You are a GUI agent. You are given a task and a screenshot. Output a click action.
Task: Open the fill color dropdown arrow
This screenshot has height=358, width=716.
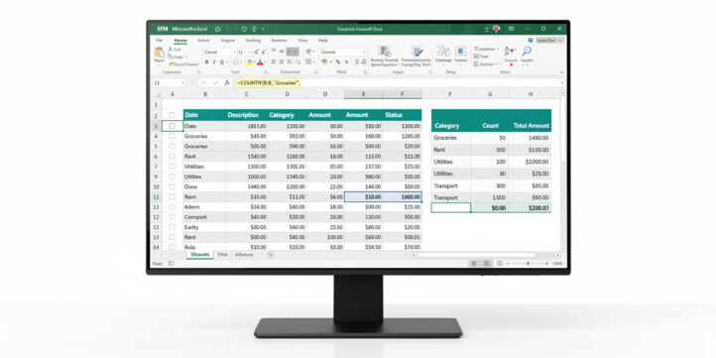click(254, 62)
